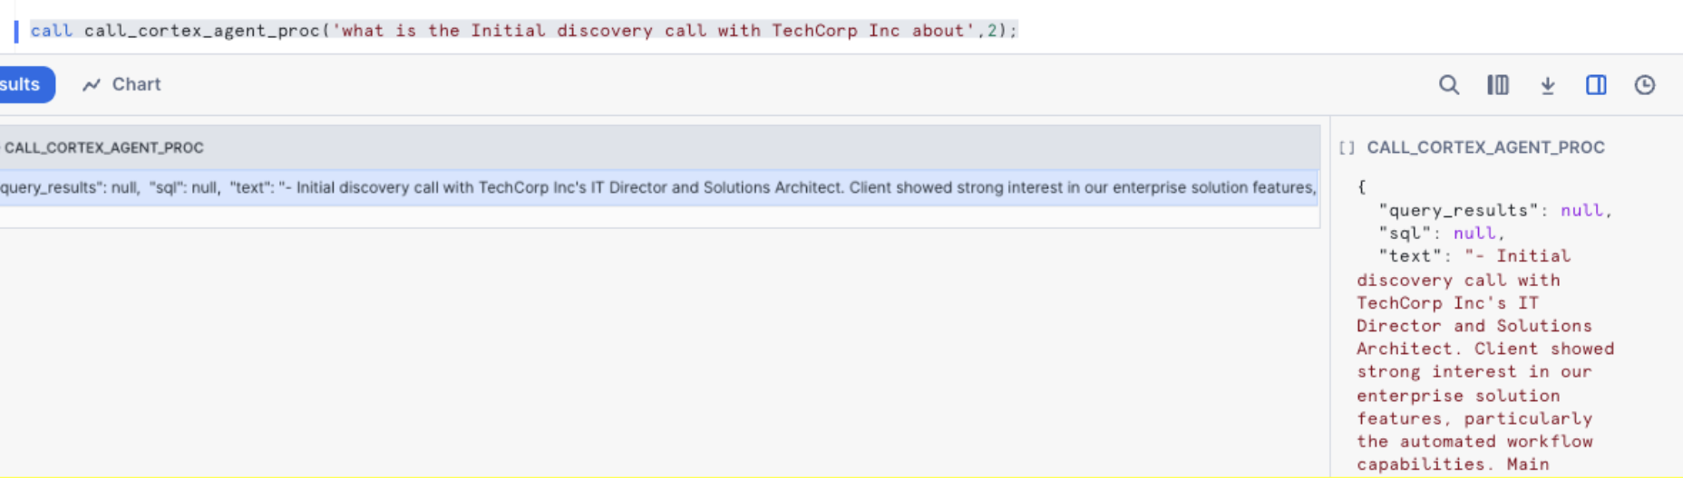Click the search results magnifier icon
The width and height of the screenshot is (1683, 478).
(x=1448, y=85)
